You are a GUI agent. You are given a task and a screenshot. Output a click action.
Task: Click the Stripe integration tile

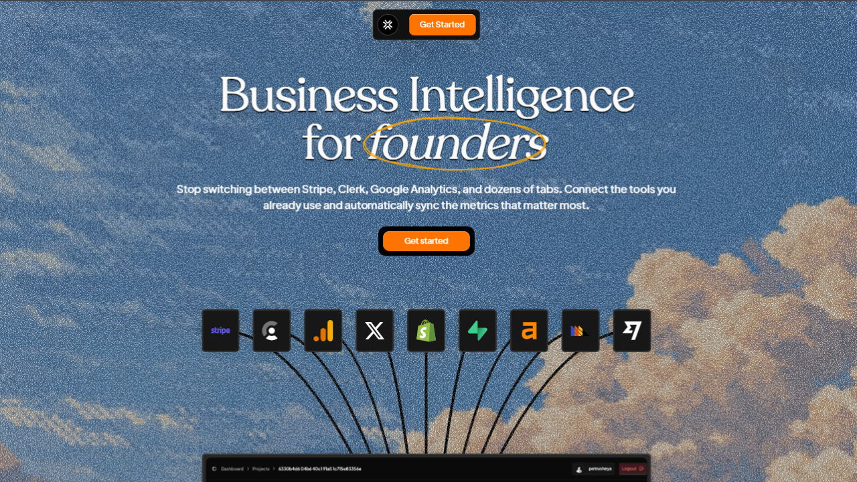(x=220, y=331)
